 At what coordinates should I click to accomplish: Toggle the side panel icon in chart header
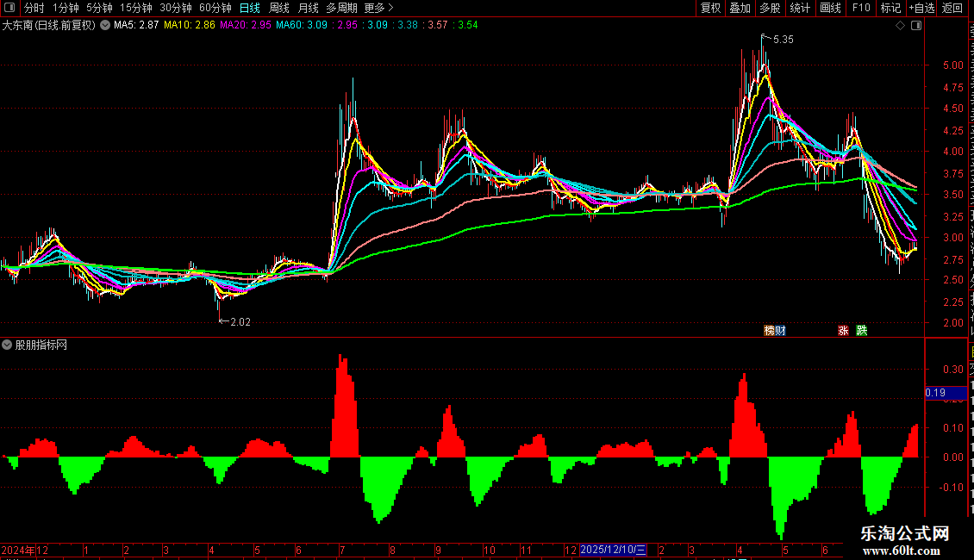[x=916, y=26]
